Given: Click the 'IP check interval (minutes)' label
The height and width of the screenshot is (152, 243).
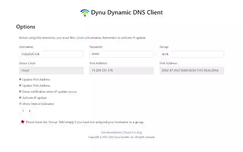Looking at the screenshot, I should tap(36, 104).
